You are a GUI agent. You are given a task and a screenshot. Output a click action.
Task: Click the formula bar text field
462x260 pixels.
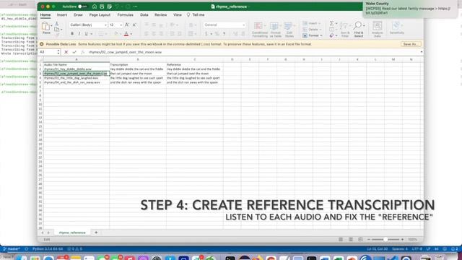(253, 52)
